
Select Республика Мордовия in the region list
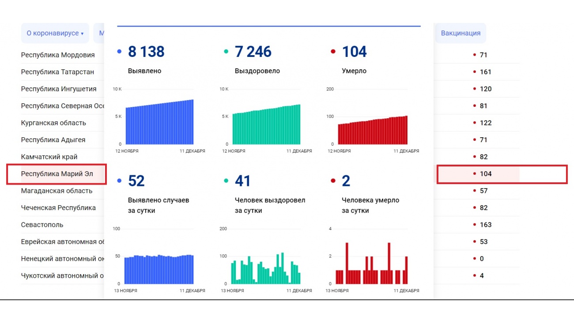point(58,55)
